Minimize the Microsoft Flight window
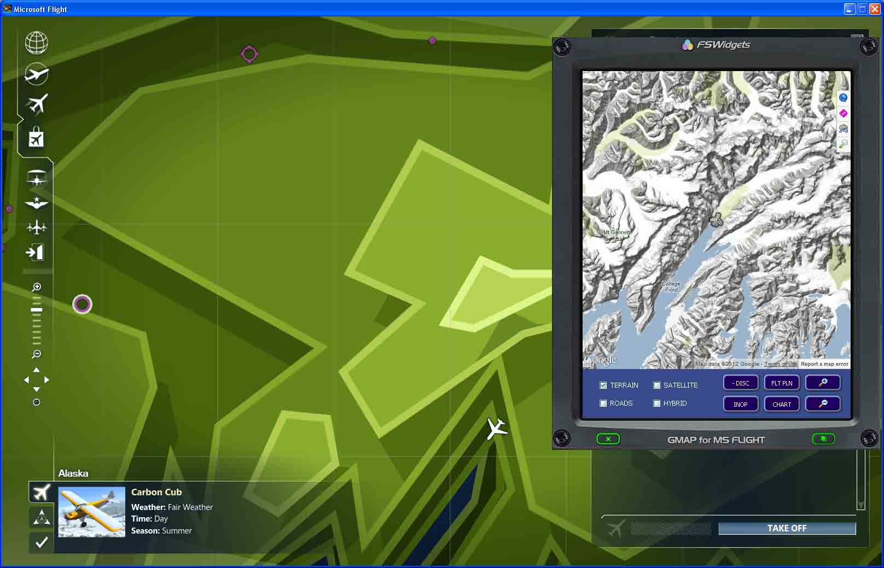The width and height of the screenshot is (884, 568). [849, 9]
